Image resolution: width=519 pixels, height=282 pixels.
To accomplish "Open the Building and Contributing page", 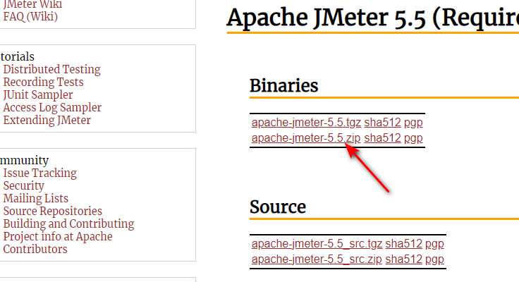I will tap(69, 224).
